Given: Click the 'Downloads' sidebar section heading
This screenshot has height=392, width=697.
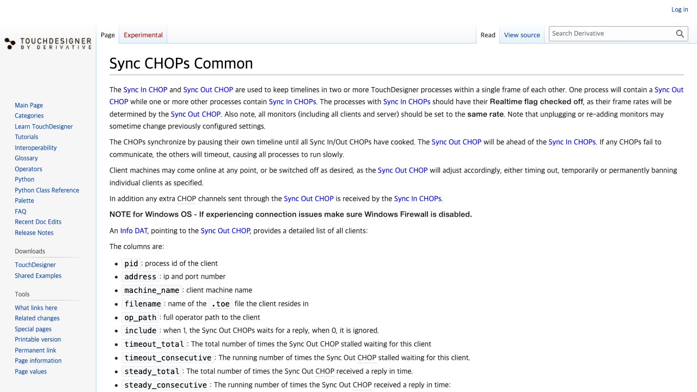Looking at the screenshot, I should coord(30,252).
